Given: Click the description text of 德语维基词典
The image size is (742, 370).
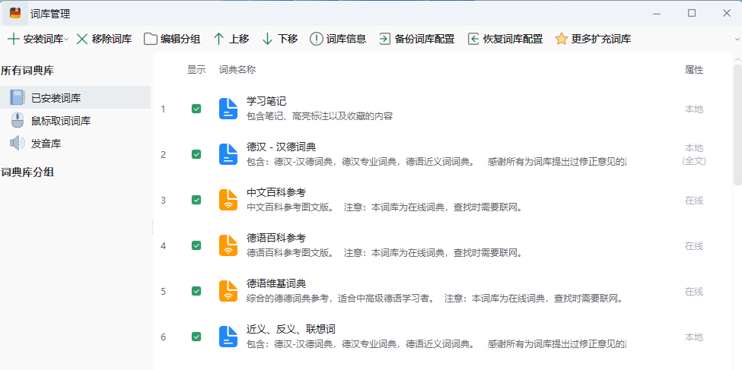Looking at the screenshot, I should pyautogui.click(x=436, y=299).
